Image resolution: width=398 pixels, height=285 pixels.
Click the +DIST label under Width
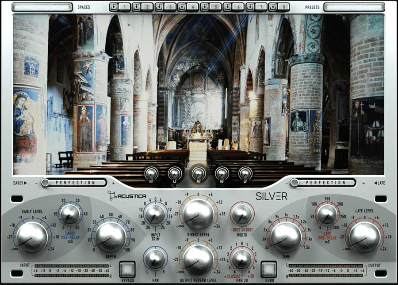248,230
